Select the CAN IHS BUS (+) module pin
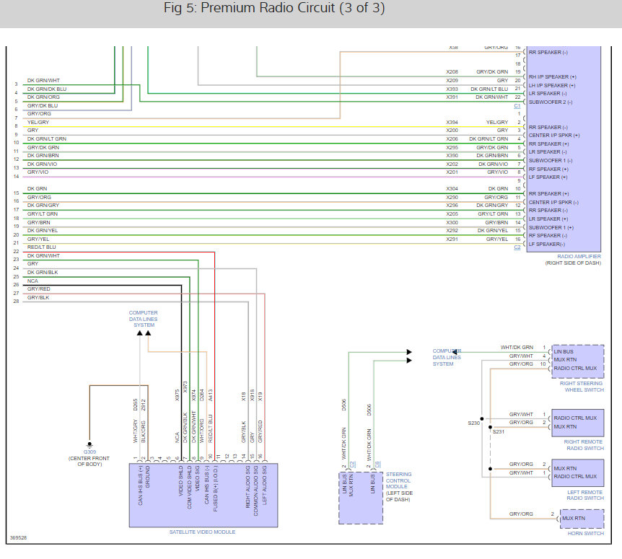This screenshot has width=622, height=559. coord(140,485)
